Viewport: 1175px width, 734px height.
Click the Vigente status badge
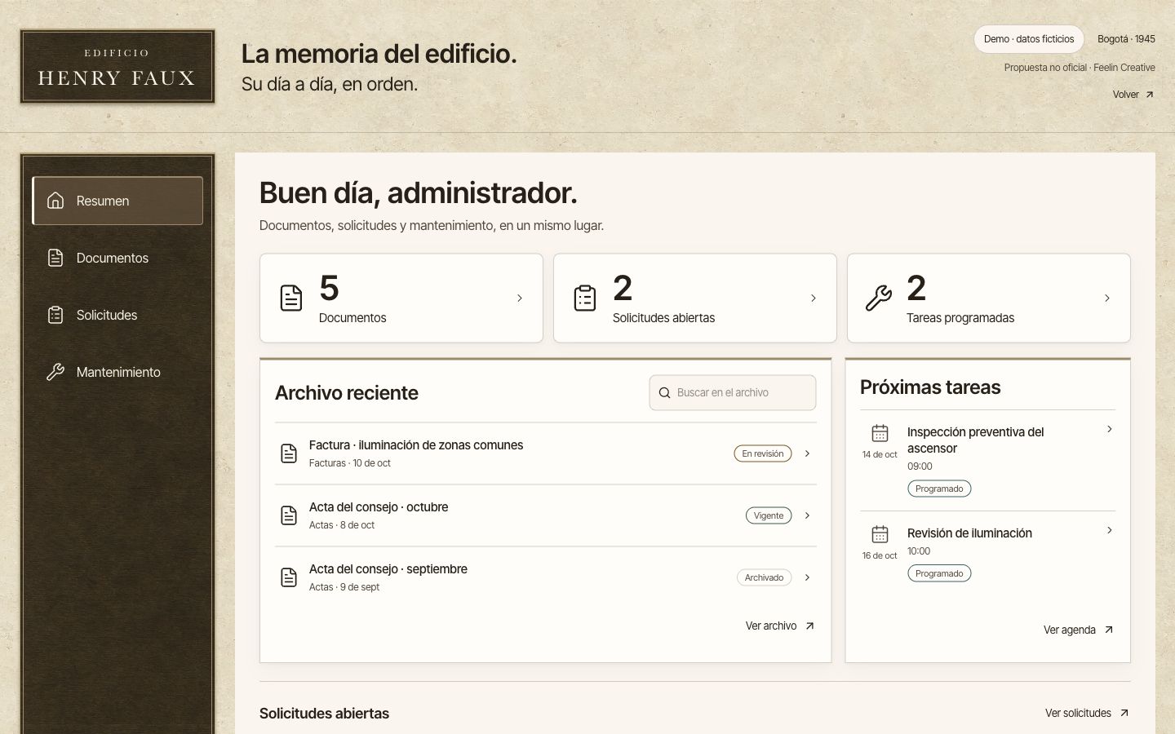[x=769, y=515]
